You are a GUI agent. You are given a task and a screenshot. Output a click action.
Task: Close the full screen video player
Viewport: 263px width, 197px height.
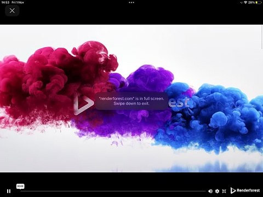coord(12,10)
